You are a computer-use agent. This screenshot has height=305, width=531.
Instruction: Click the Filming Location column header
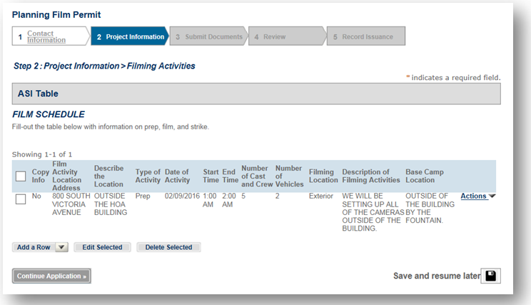point(323,176)
